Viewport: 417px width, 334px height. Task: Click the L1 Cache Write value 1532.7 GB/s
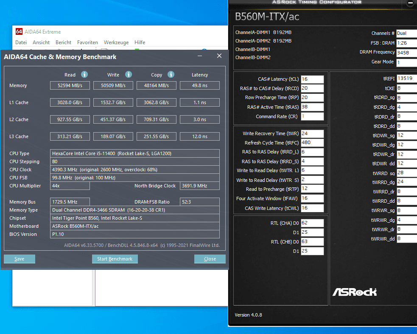coord(113,102)
